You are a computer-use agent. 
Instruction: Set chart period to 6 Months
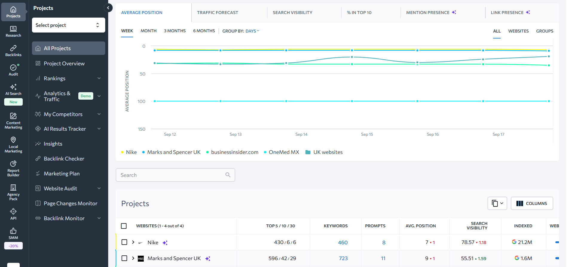pos(204,31)
